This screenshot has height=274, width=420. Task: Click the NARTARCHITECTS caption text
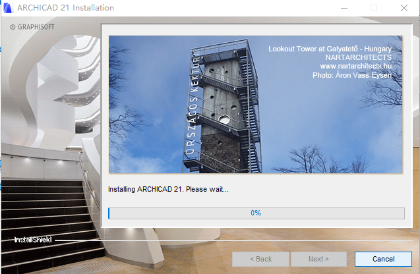point(359,57)
